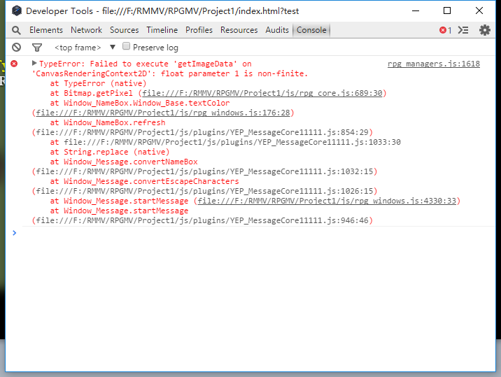Image resolution: width=501 pixels, height=377 pixels.
Task: Expand the TypeError message triangle
Action: pyautogui.click(x=34, y=63)
